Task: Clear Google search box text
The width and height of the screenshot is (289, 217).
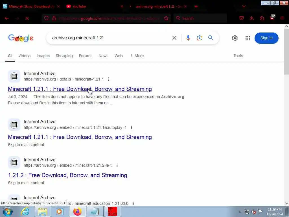Action: coord(174,38)
